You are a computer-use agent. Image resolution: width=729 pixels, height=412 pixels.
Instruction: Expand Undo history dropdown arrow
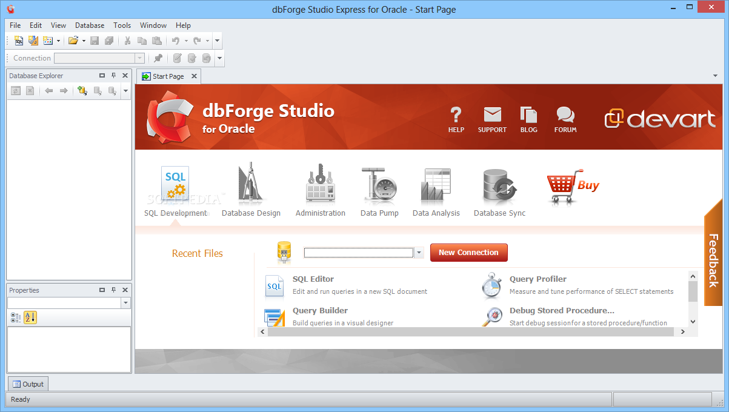coord(186,41)
